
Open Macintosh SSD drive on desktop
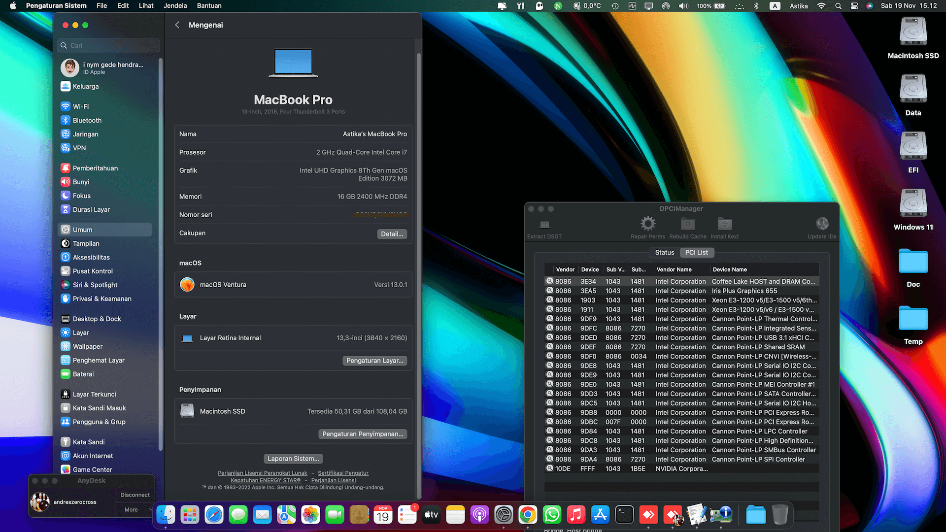[x=913, y=38]
